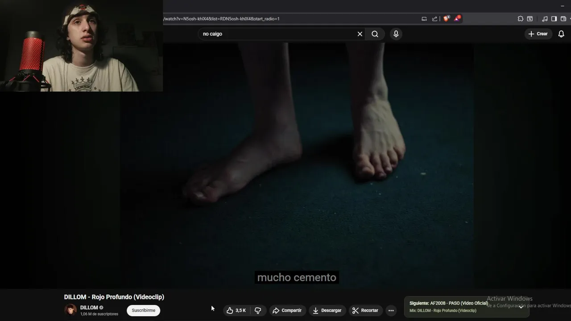Open the three-dot more actions menu
The image size is (571, 321).
391,310
